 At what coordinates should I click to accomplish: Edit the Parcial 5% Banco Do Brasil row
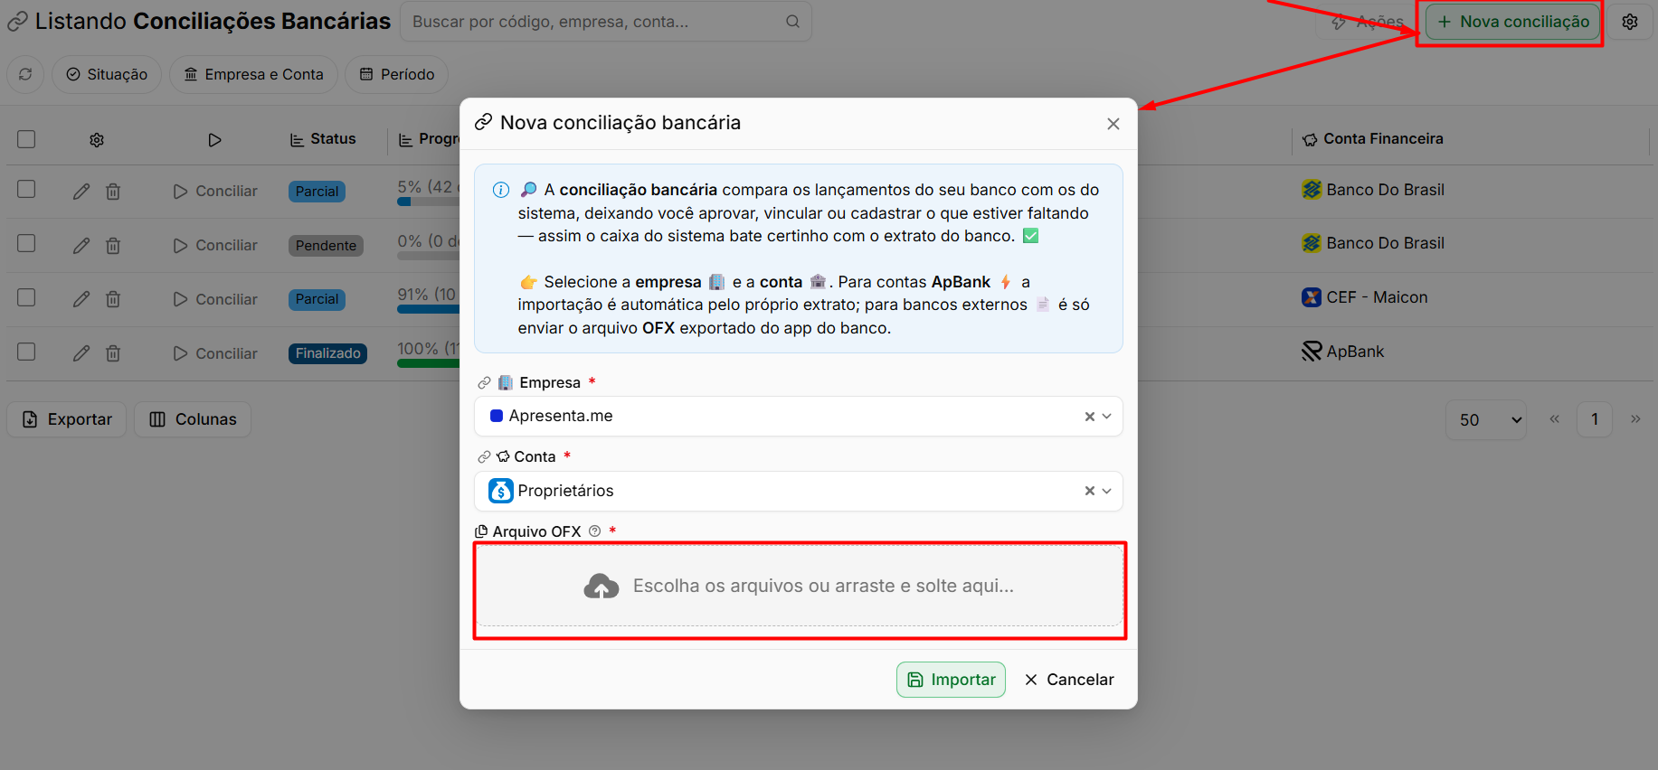pyautogui.click(x=81, y=191)
